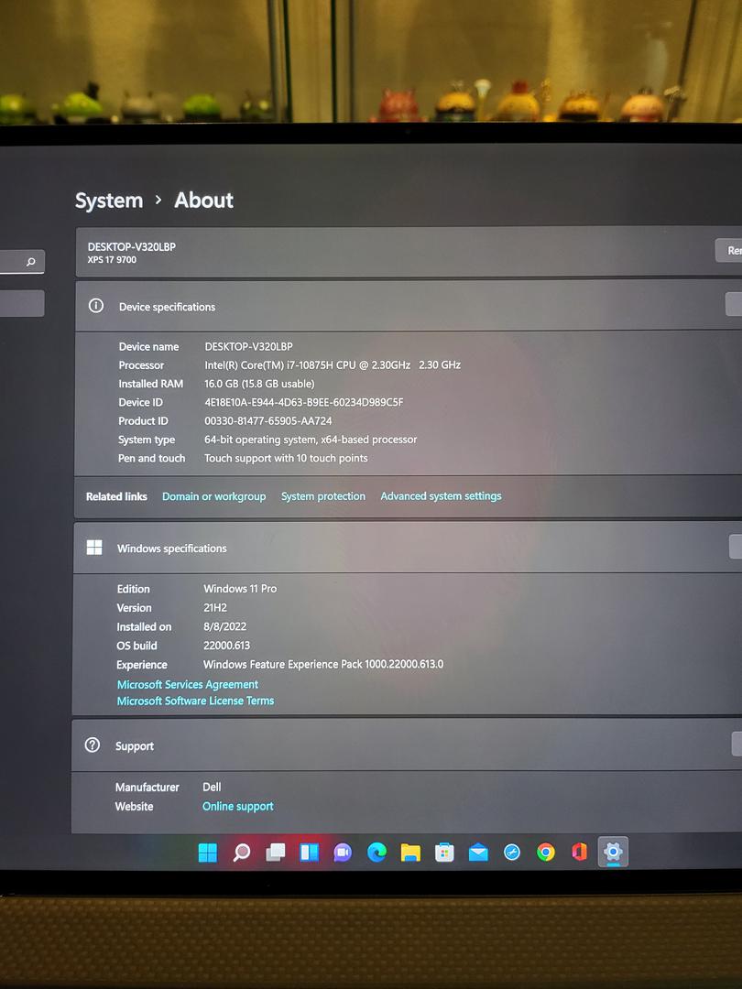
Task: Click the version value 21H2
Action: coord(215,607)
